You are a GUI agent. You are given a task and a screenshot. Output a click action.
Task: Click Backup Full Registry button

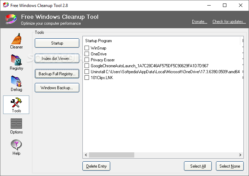point(57,74)
